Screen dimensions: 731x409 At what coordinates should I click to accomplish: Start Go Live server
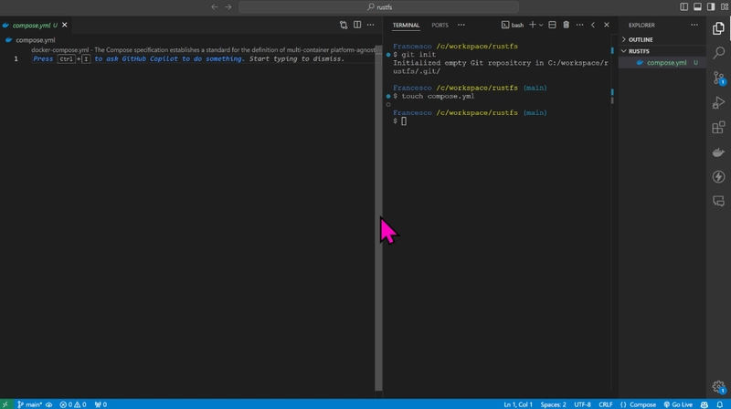[x=678, y=404]
